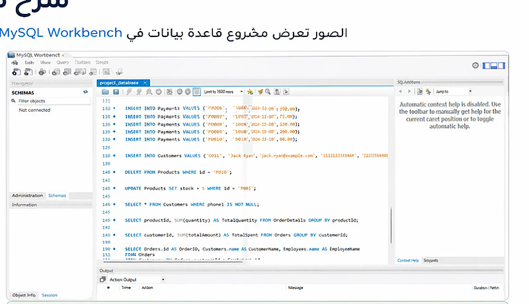Screen dimensions: 529x304
Task: Run explain plan magnifier-lightning icon
Action: pos(149,92)
